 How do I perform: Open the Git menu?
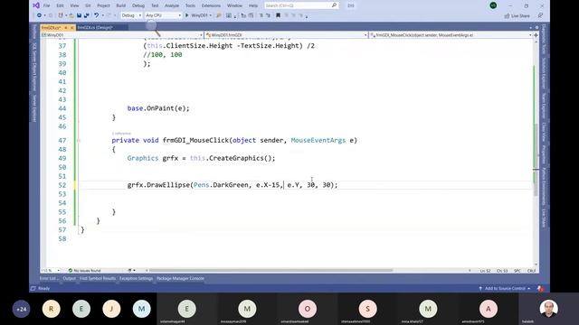88,6
